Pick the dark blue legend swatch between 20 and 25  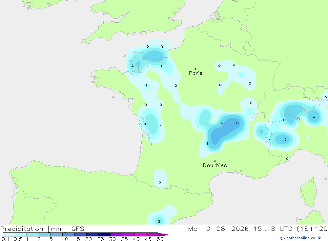coord(92,234)
